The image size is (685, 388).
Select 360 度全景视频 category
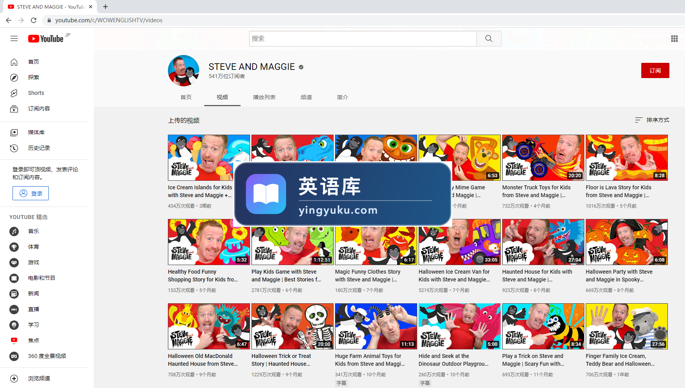[47, 356]
